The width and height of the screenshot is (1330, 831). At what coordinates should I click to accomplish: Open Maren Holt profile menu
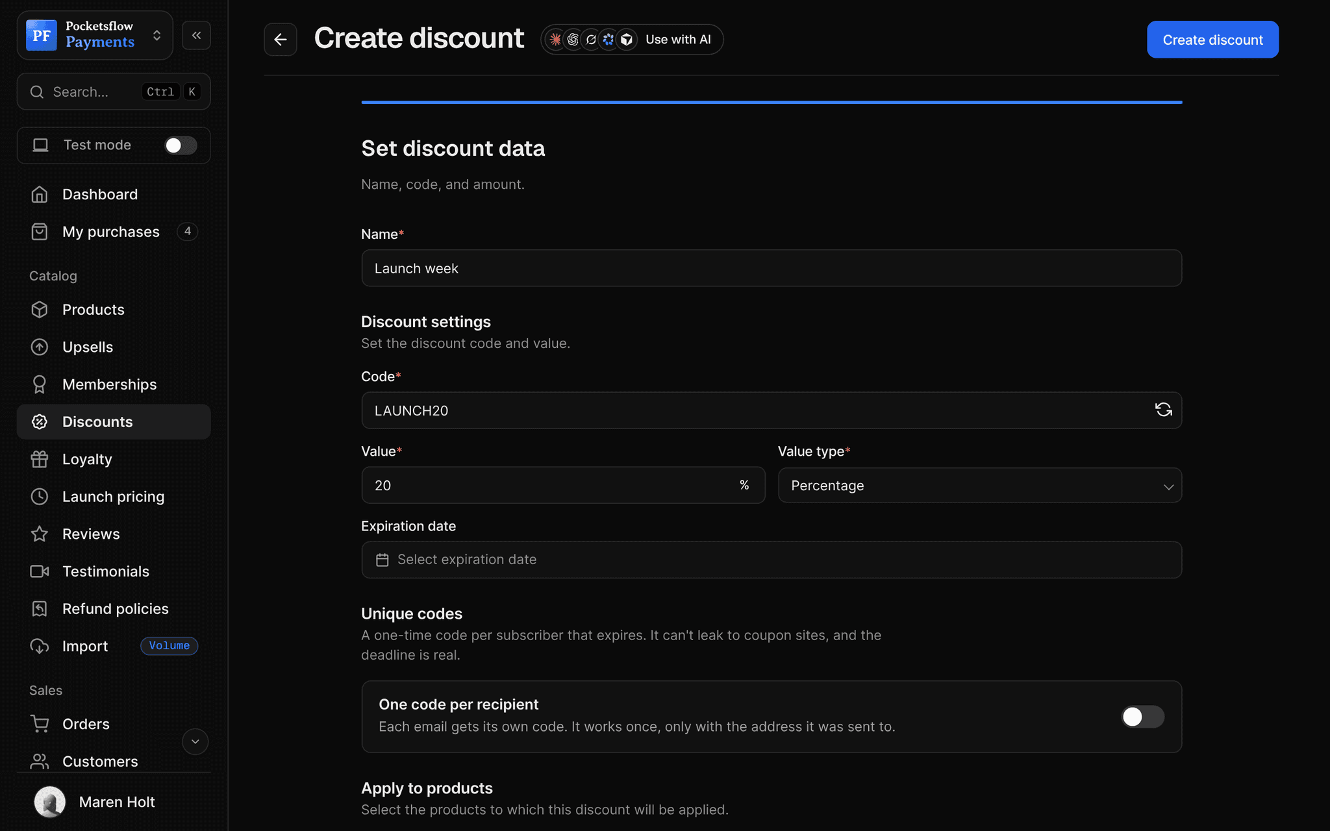click(x=114, y=802)
